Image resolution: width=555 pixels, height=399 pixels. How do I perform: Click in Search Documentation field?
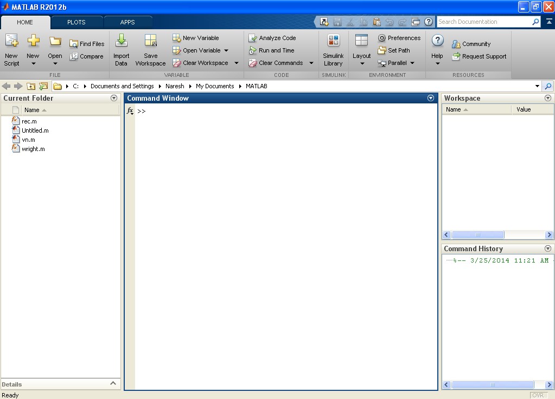483,22
